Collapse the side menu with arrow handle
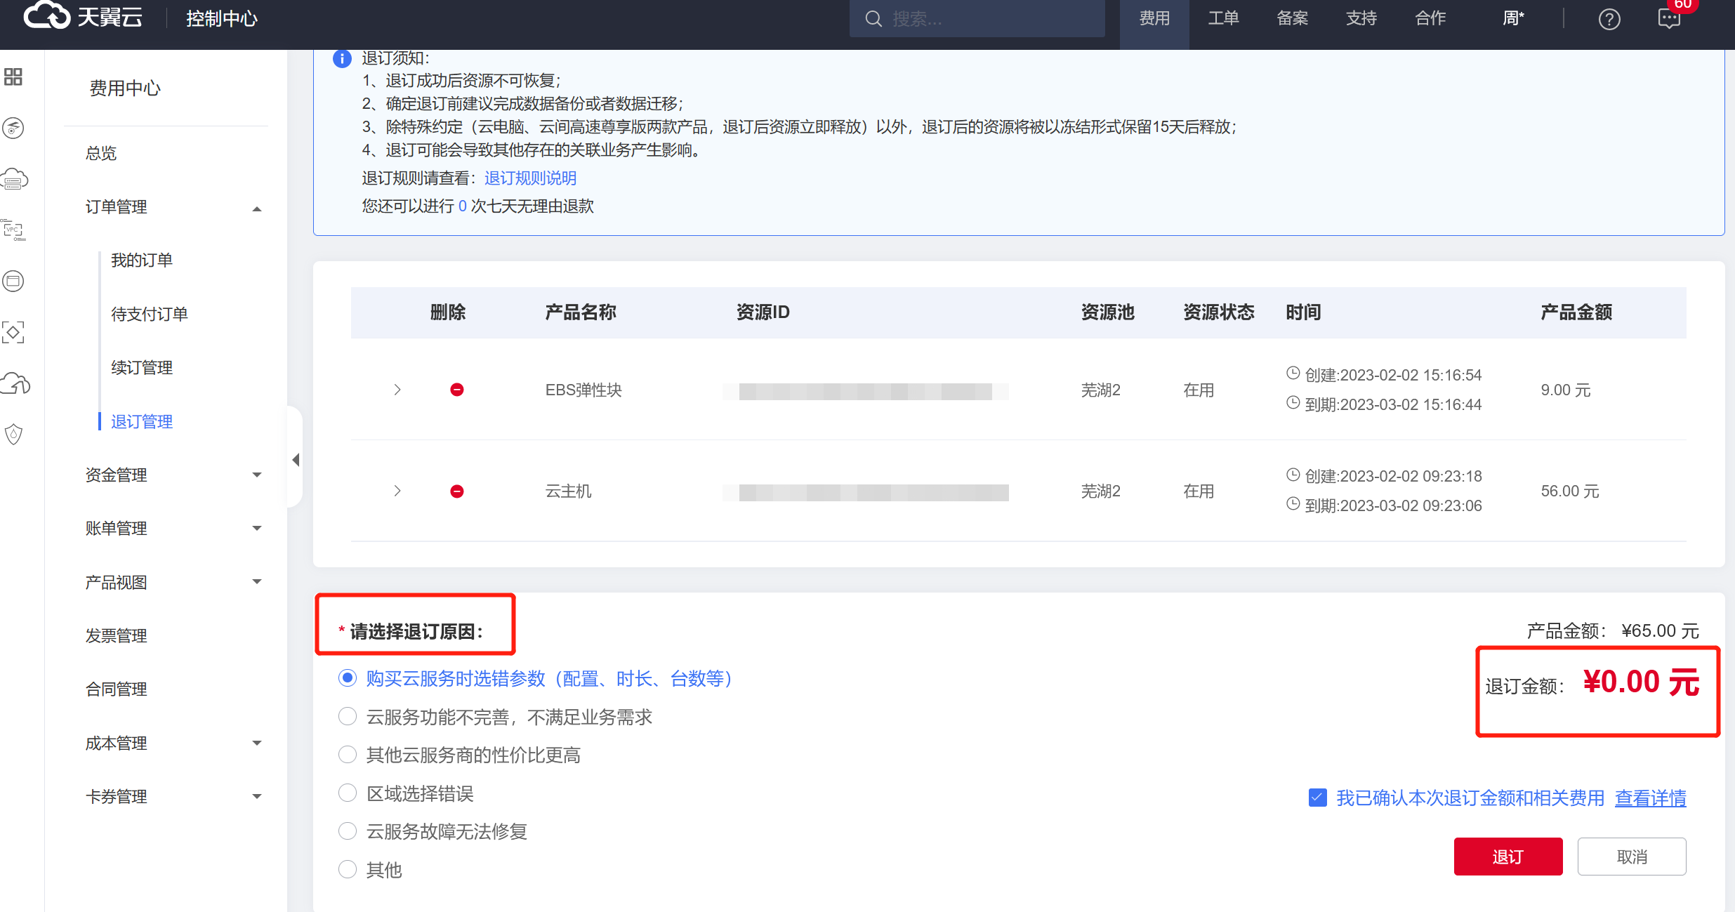 [296, 460]
